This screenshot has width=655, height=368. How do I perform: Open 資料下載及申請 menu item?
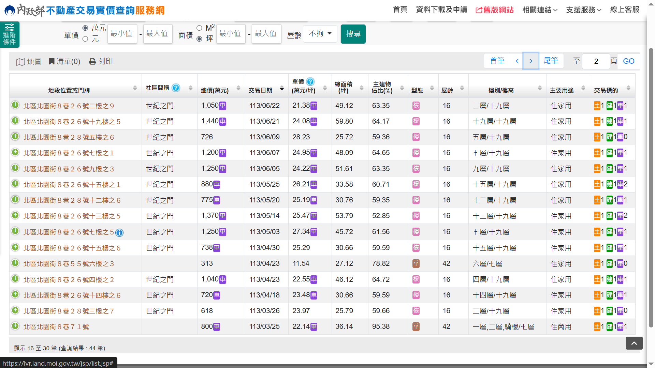click(441, 10)
